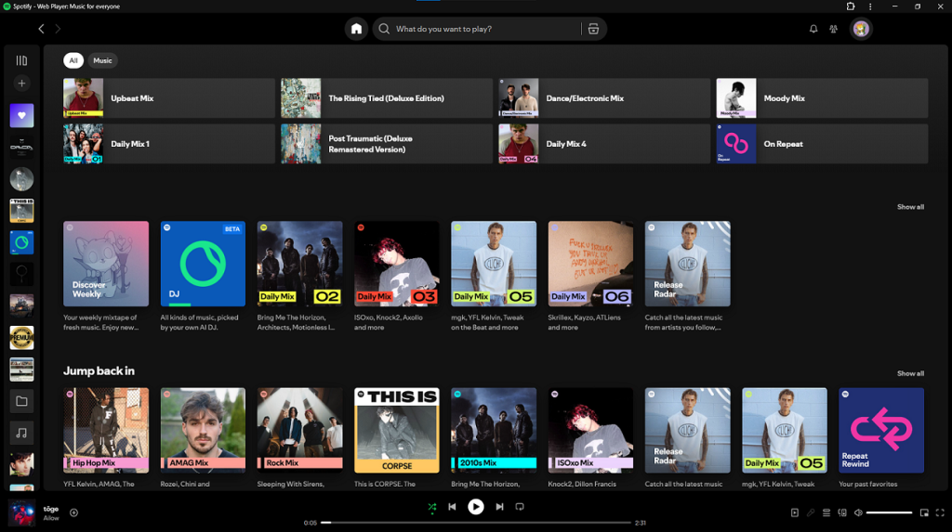Open notifications bell
The image size is (952, 532).
click(813, 29)
